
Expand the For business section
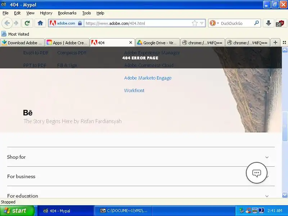point(141,176)
